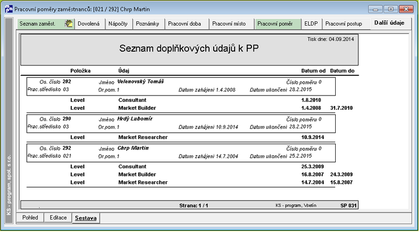Click employee name Chrp Martin in report
Viewport: 419px width, 232px height.
click(133, 148)
